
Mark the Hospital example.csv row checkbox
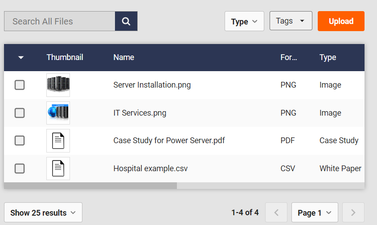click(20, 169)
